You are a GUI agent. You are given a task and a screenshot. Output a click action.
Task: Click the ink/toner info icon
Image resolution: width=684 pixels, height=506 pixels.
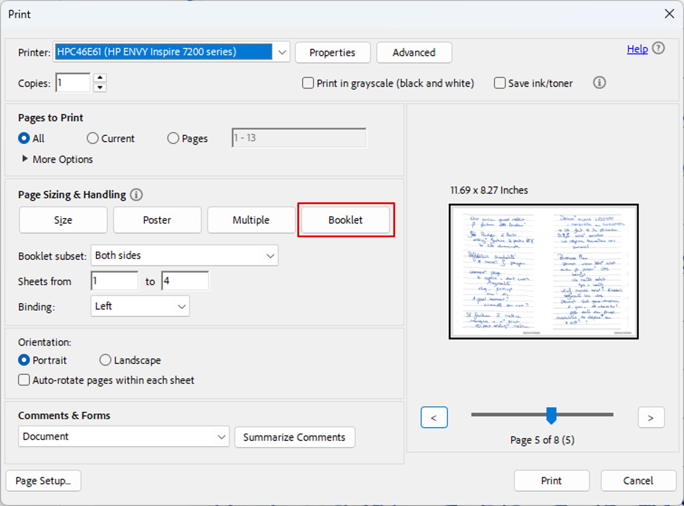coord(599,83)
